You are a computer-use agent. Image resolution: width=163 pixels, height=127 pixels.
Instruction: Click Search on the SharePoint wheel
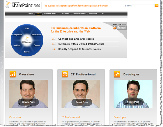[x=27, y=52]
